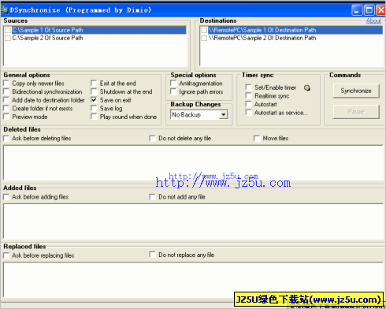Tick checkbox for RemotePC Sample 1 destination

(204, 30)
